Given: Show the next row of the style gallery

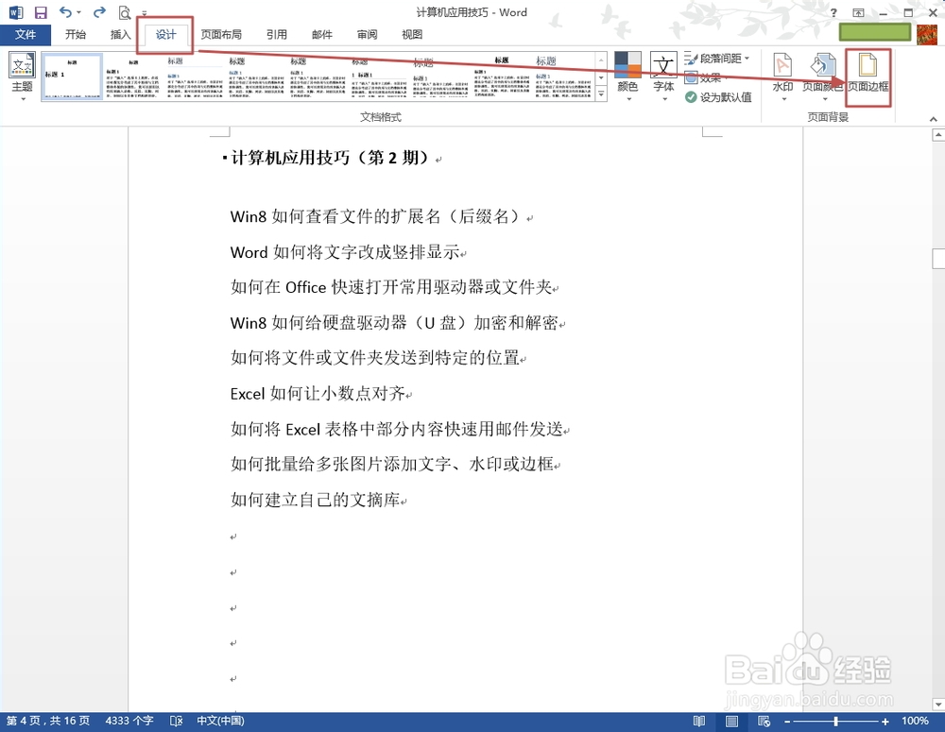Looking at the screenshot, I should coord(601,77).
